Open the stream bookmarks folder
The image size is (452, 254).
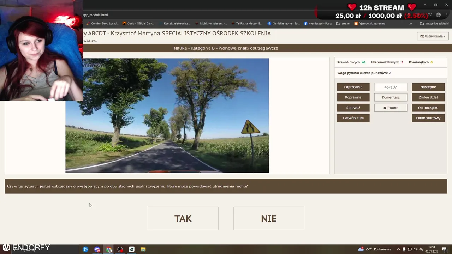343,24
